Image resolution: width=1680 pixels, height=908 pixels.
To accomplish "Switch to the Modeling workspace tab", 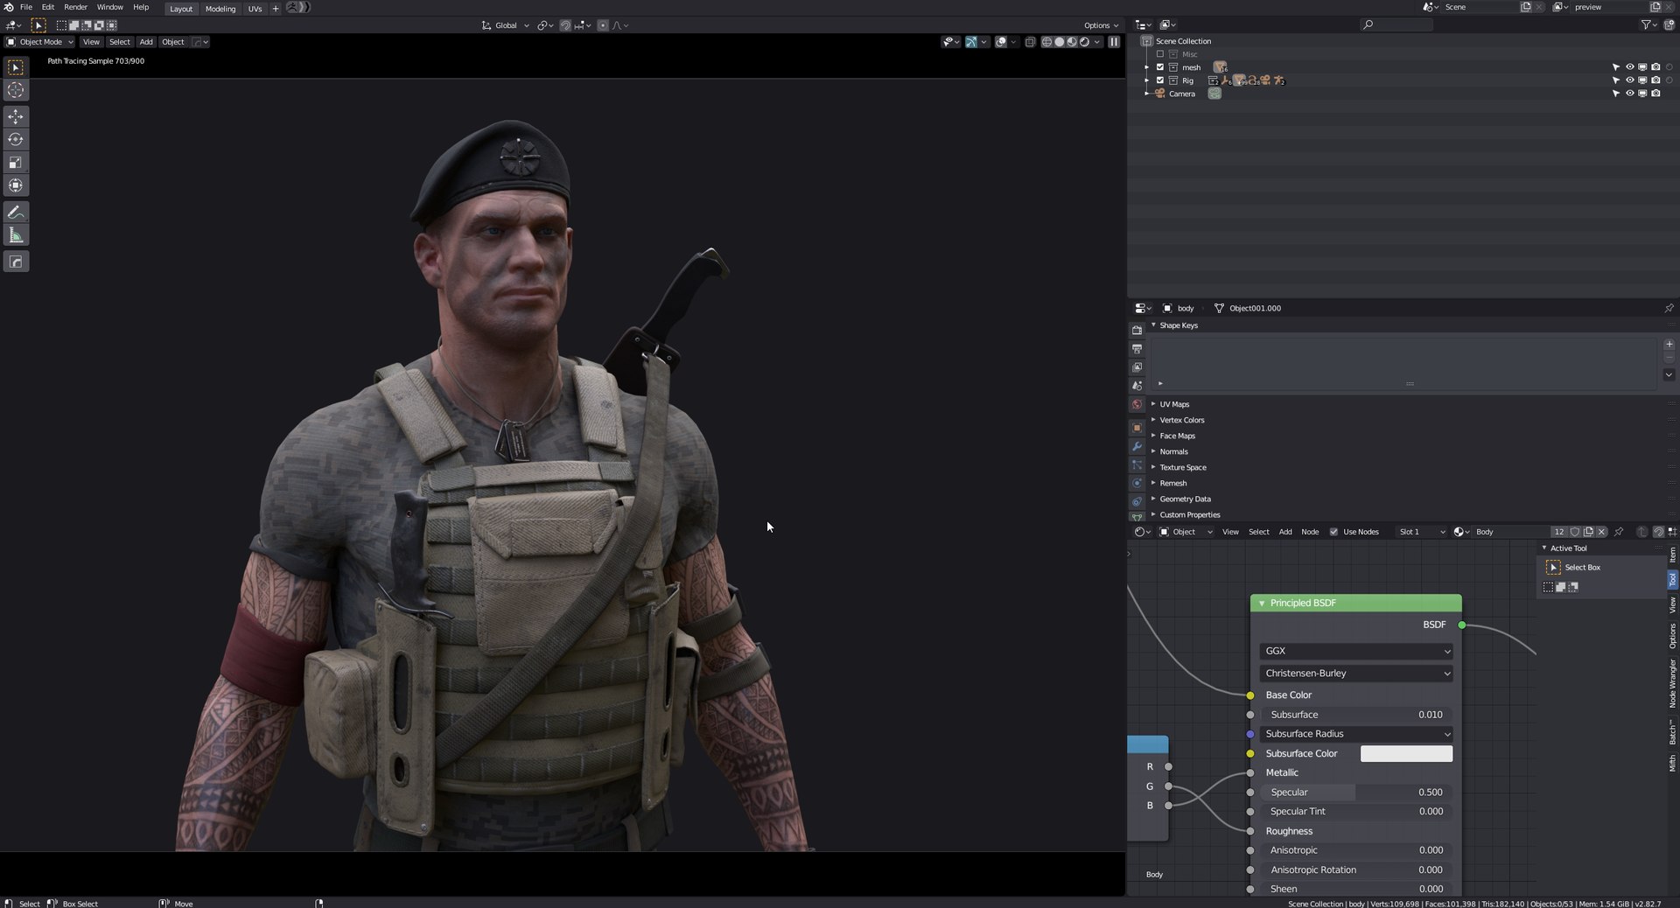I will [220, 9].
